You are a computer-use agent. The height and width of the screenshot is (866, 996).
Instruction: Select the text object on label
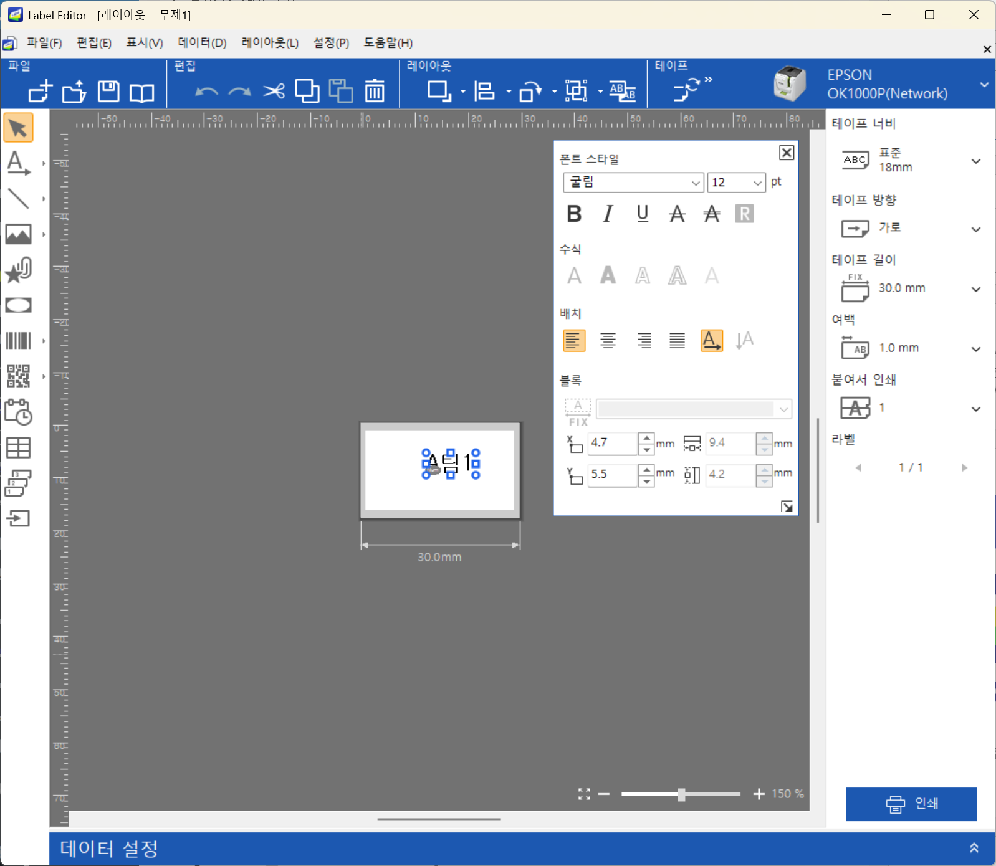(451, 464)
